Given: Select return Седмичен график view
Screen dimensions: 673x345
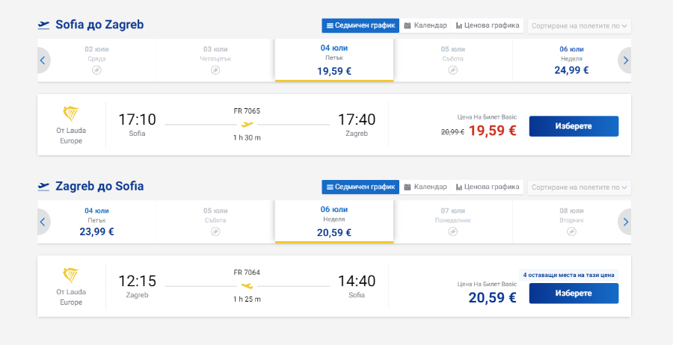Looking at the screenshot, I should coord(360,187).
